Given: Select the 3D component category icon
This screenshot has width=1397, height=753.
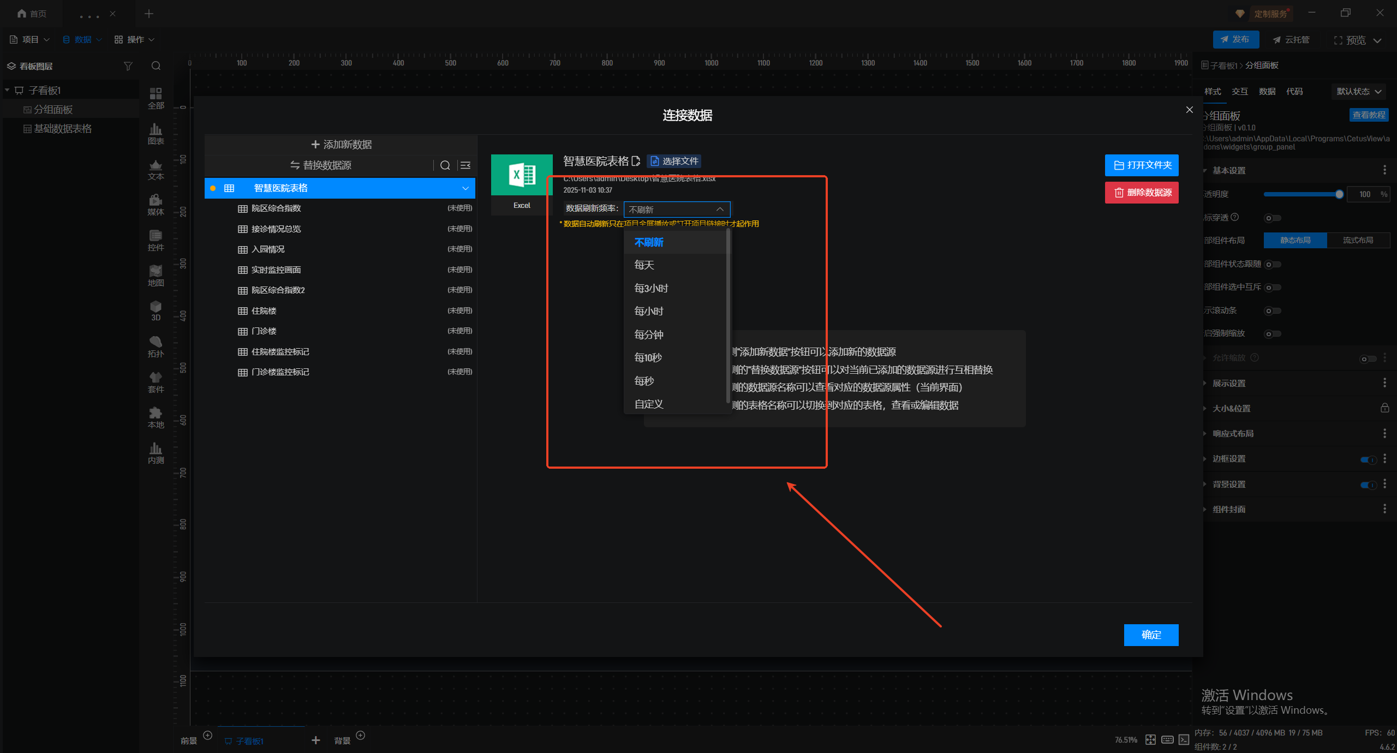Looking at the screenshot, I should point(156,310).
